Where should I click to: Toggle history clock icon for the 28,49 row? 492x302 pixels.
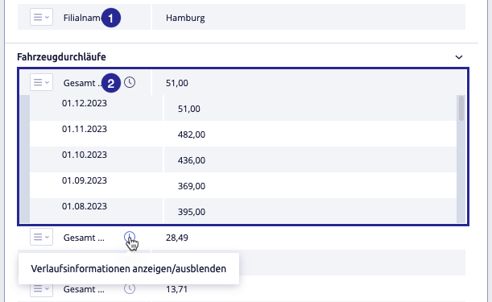point(130,237)
